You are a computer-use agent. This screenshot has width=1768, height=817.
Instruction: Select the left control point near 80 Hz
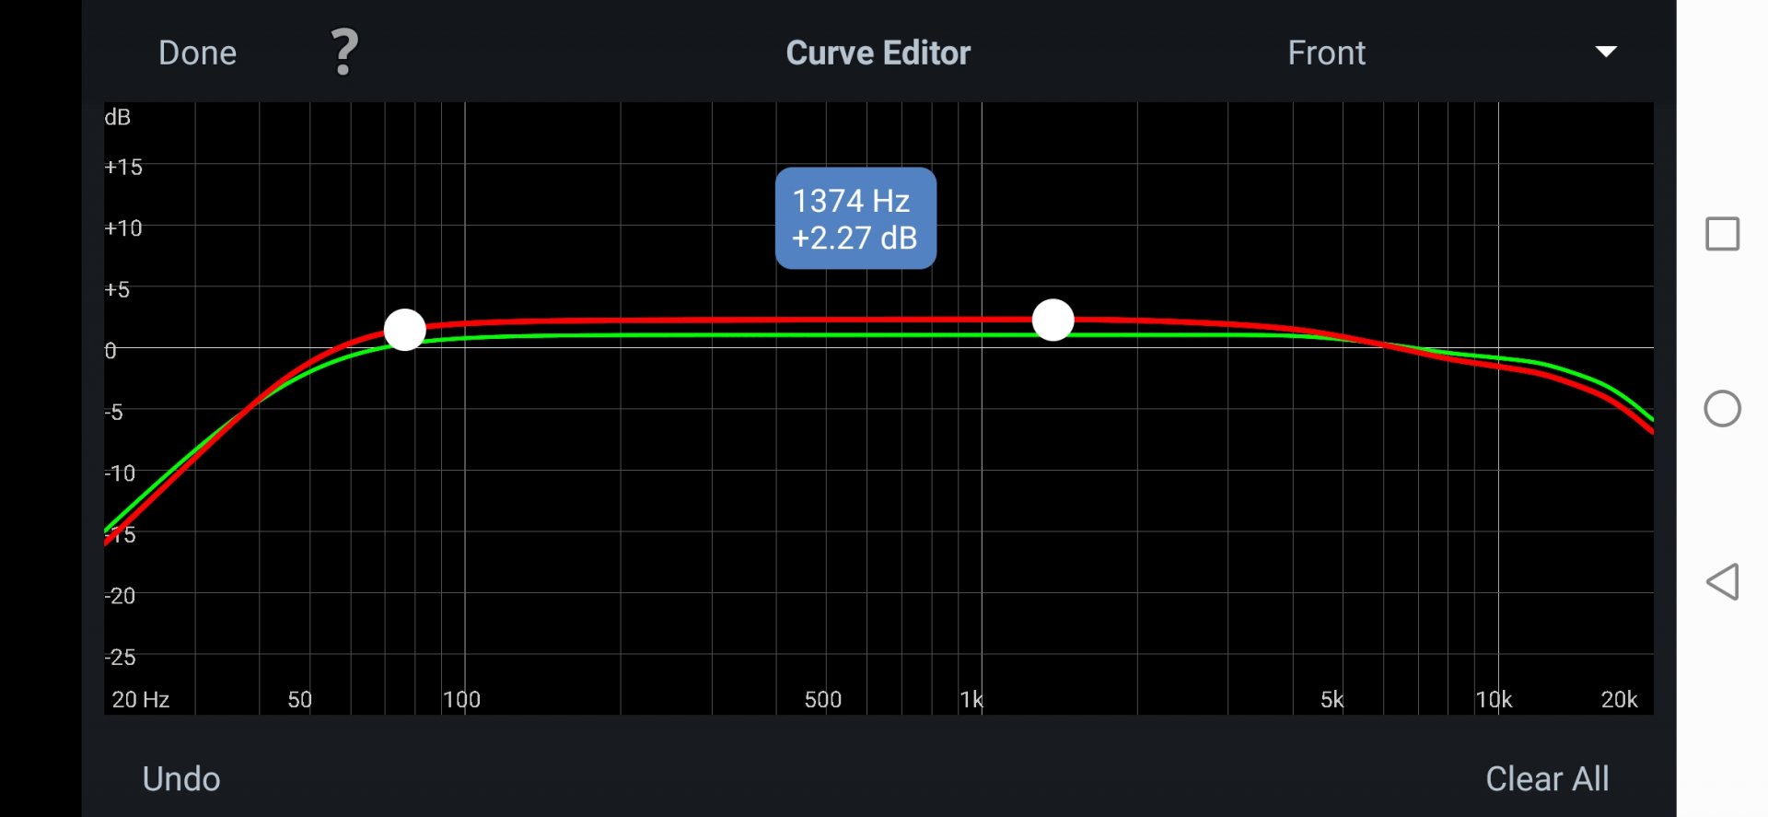tap(404, 329)
